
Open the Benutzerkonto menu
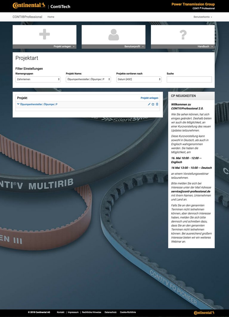[x=203, y=17]
